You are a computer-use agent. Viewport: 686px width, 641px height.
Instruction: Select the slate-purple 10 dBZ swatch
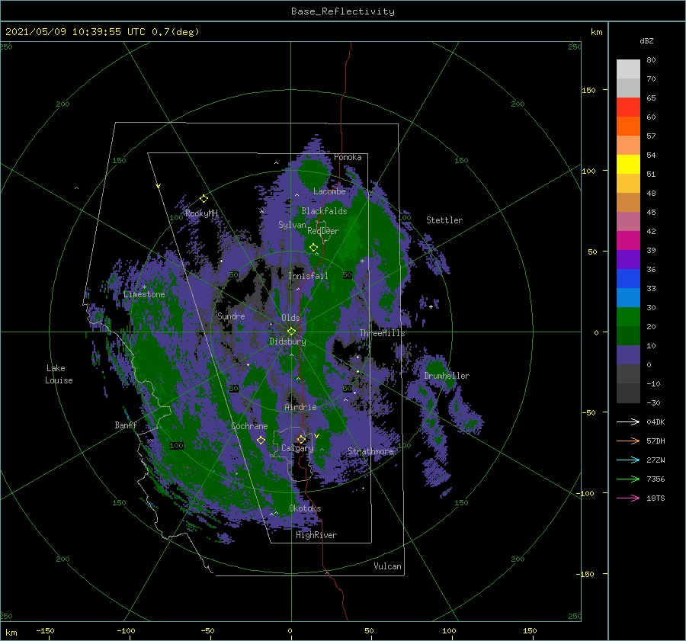coord(628,354)
